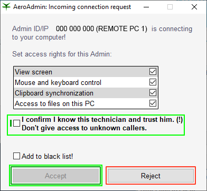The image size is (207, 191).
Task: Click the 'Add to black list!' label text
Action: [48, 156]
